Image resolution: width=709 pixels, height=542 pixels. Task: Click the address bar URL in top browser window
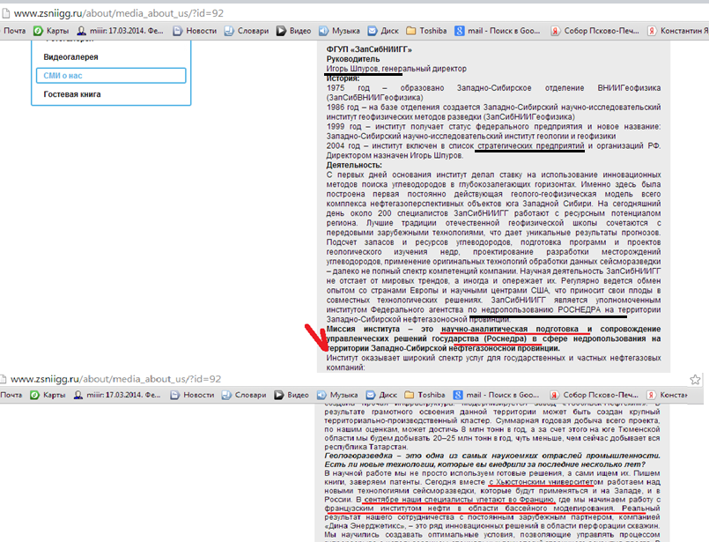119,13
